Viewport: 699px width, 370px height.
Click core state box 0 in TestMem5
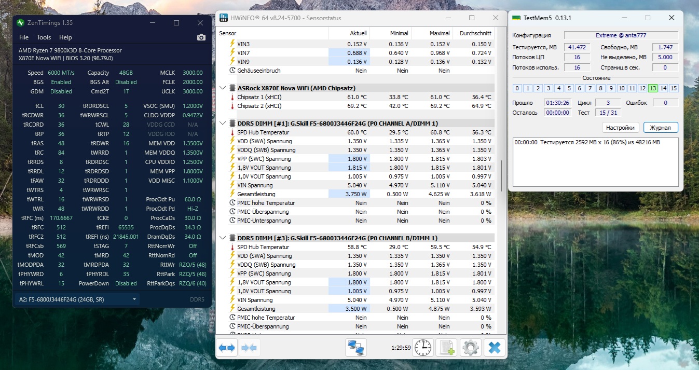click(517, 88)
